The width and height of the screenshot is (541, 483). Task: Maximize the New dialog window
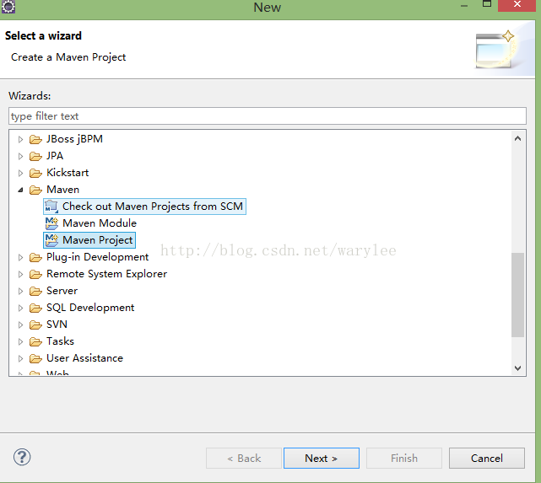[487, 4]
